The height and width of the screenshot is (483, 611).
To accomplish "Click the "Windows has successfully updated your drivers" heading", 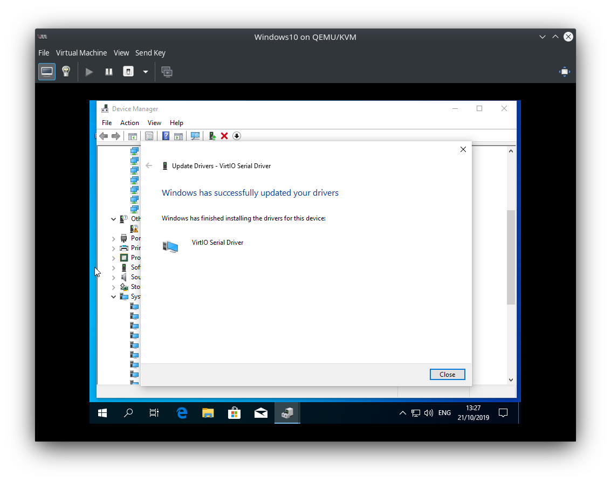I will 250,193.
